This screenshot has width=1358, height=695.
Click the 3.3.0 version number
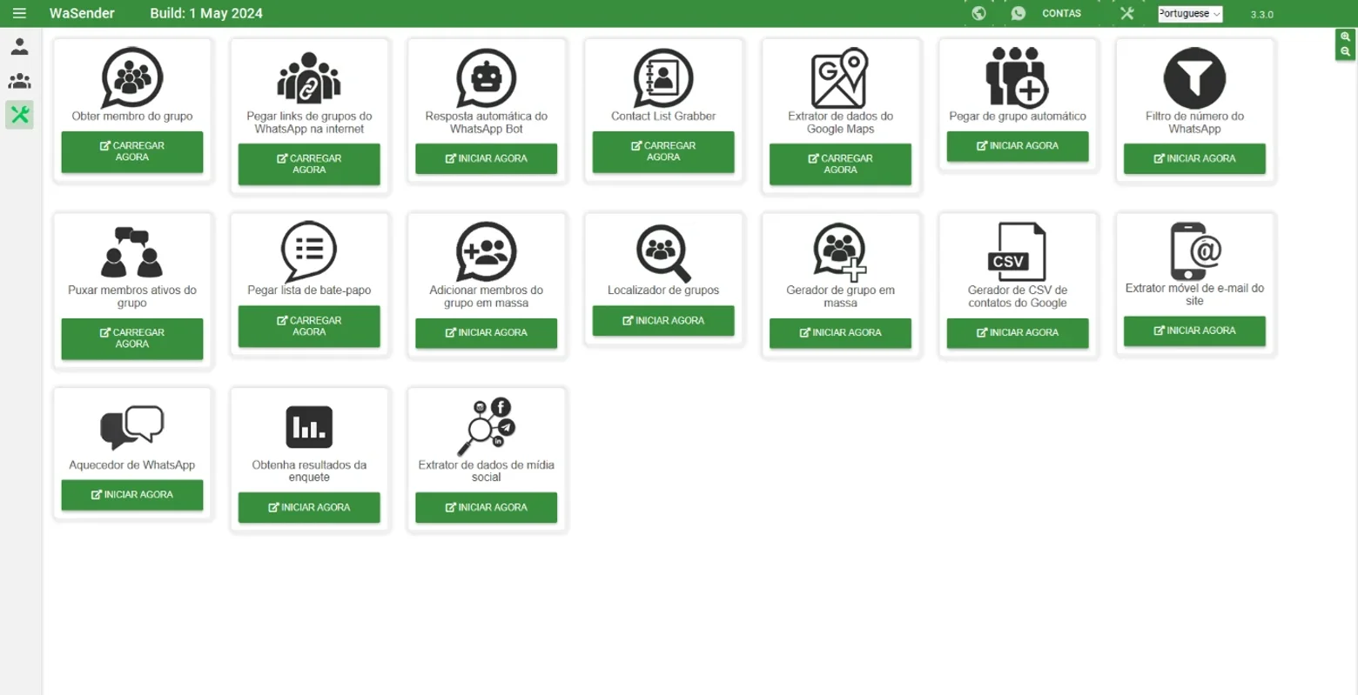coord(1261,15)
